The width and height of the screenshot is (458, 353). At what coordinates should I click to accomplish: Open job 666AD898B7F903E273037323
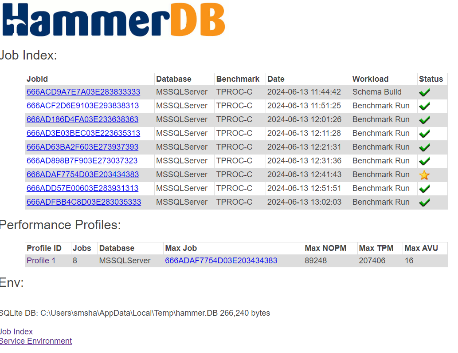point(82,161)
